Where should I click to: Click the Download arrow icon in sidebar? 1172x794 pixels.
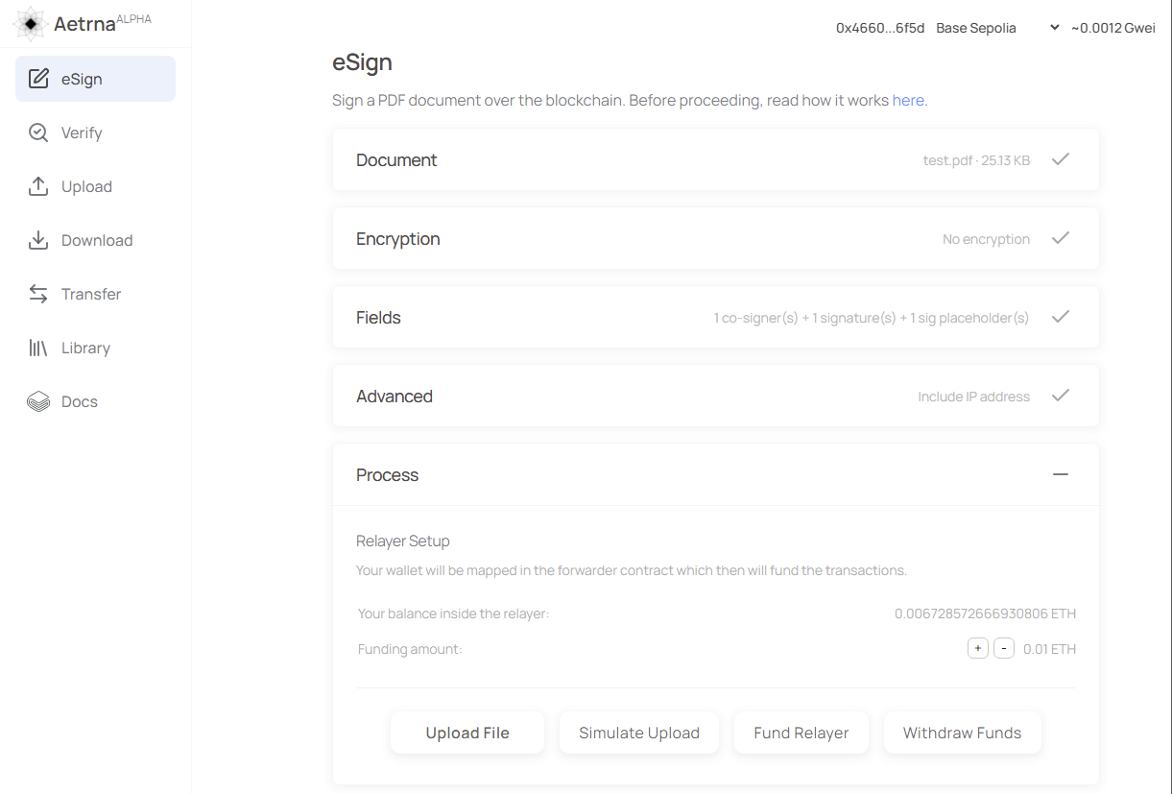coord(38,240)
